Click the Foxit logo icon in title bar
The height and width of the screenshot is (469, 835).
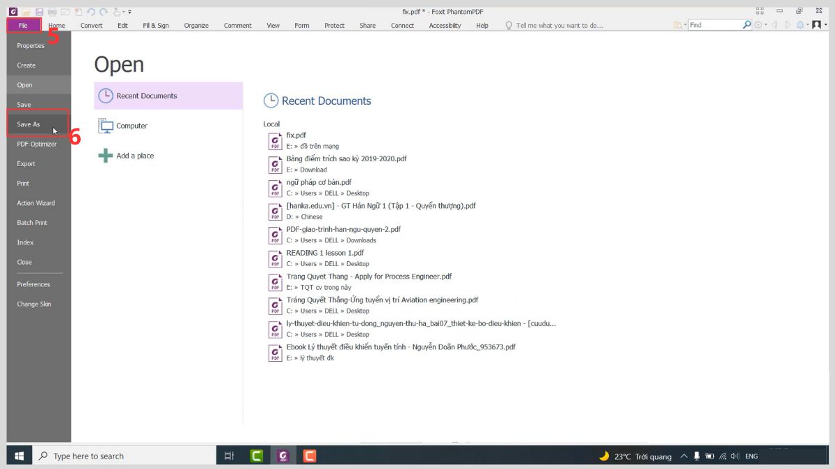point(13,12)
